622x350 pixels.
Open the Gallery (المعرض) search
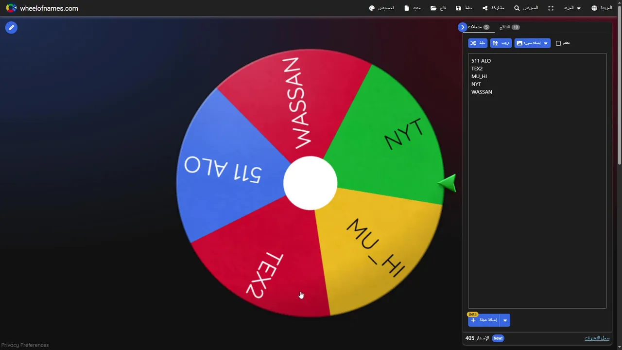[526, 8]
